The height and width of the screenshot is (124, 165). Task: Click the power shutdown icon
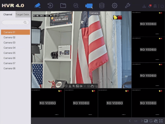tap(162, 6)
